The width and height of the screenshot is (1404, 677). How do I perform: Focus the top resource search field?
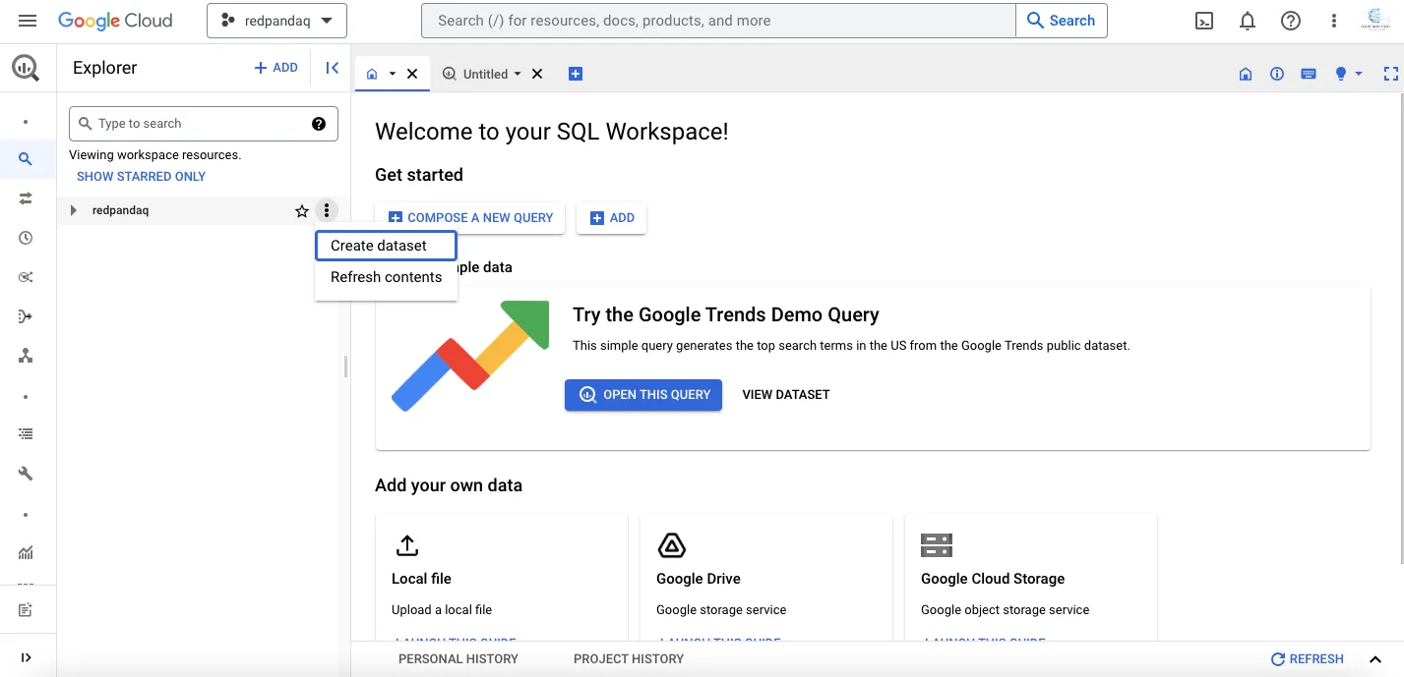[718, 21]
